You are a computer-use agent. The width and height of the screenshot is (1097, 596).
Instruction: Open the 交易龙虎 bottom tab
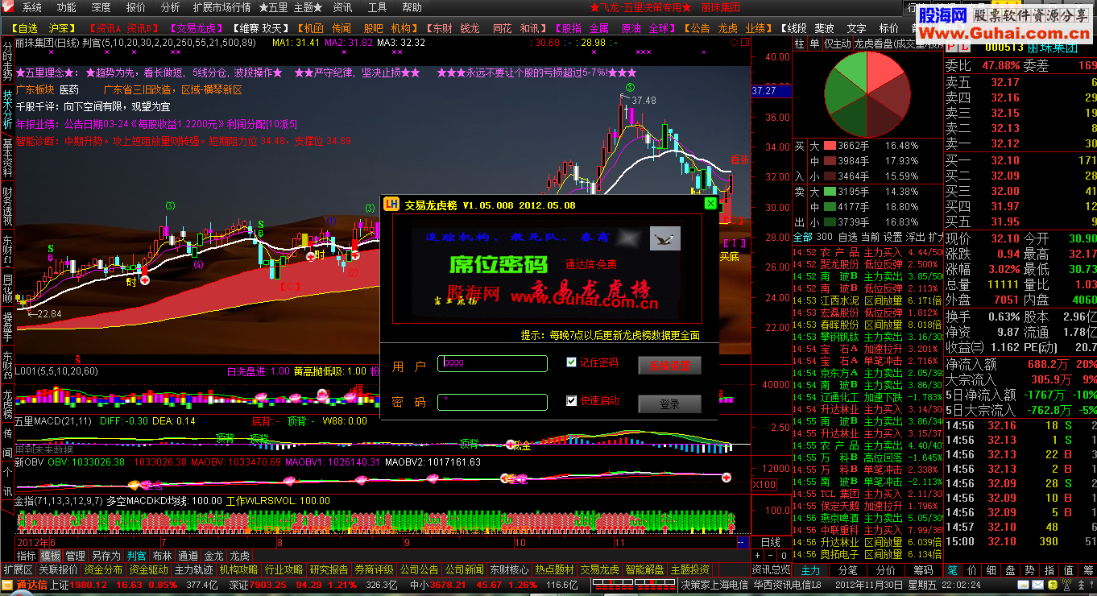tap(599, 569)
